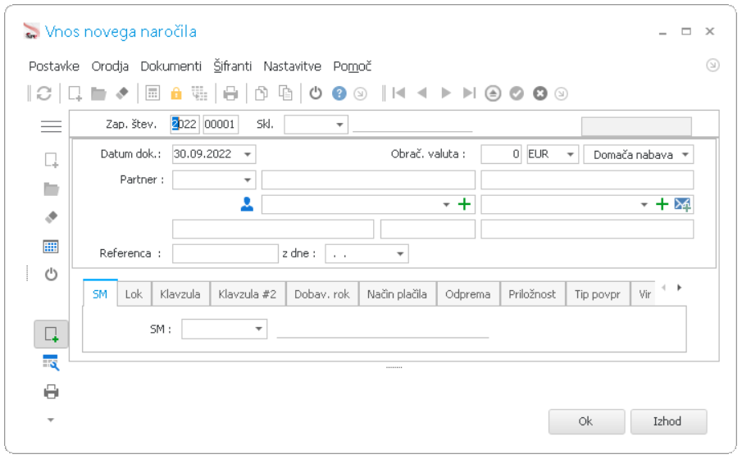Click the eraser icon in left sidebar
Viewport: 742px width, 459px height.
[51, 217]
